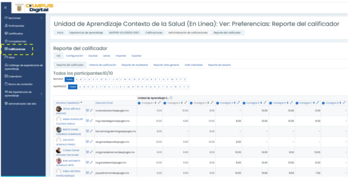Image resolution: width=348 pixels, height=178 pixels.
Task: Expand Mis Experiencias de aprendizaje chevron
Action: 41,94
